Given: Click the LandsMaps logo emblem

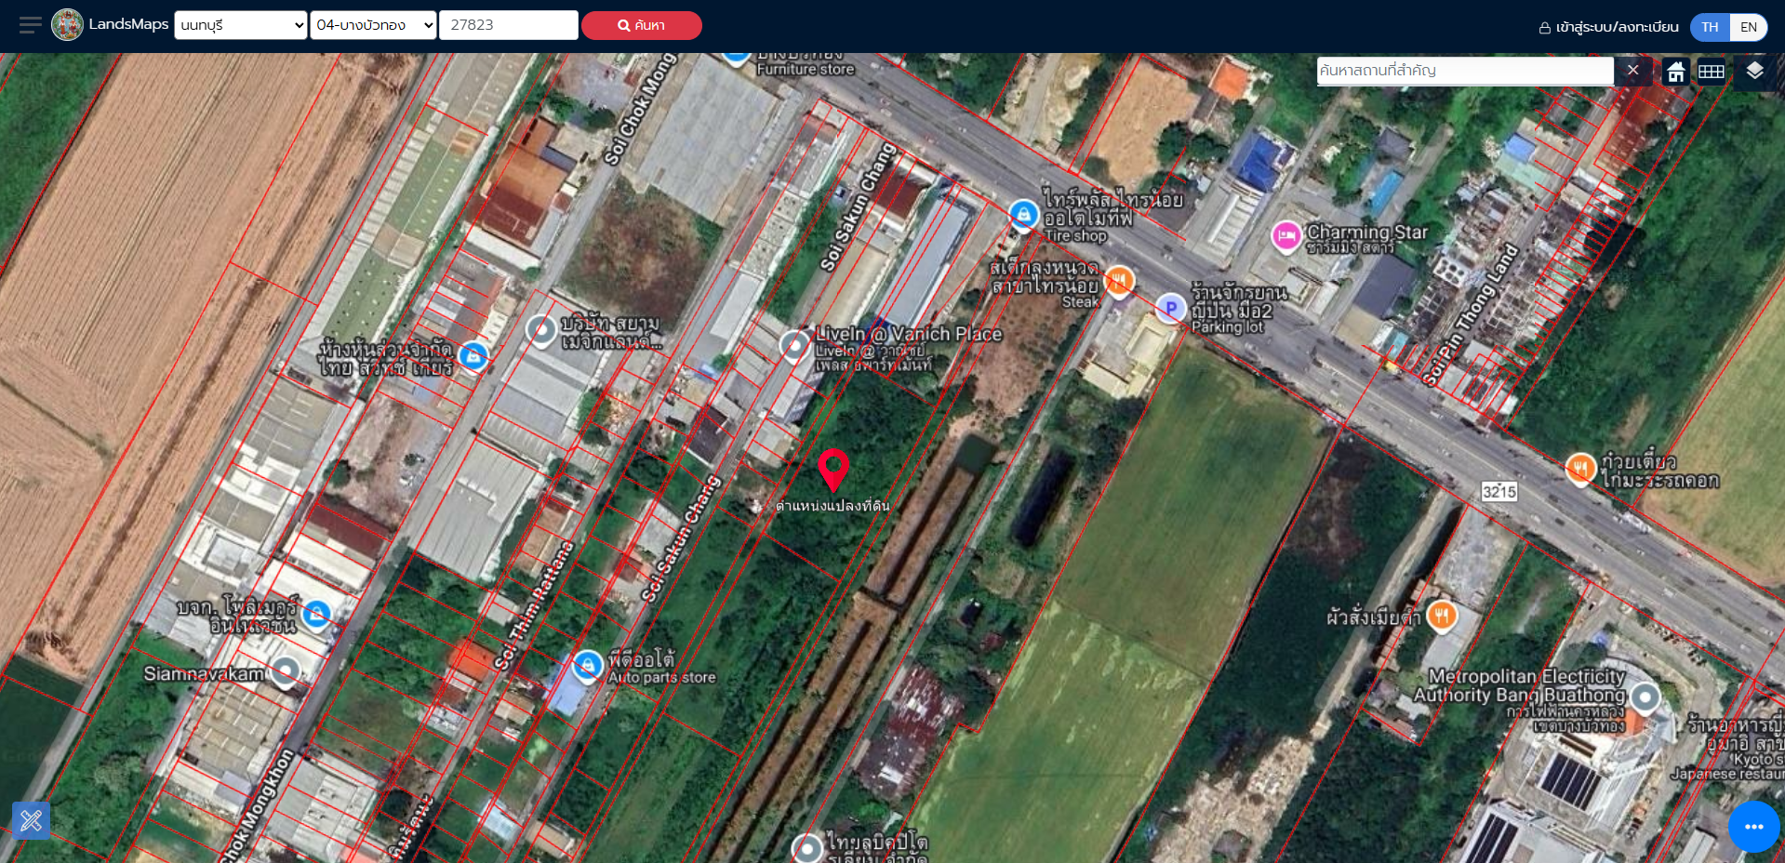Looking at the screenshot, I should click(67, 25).
